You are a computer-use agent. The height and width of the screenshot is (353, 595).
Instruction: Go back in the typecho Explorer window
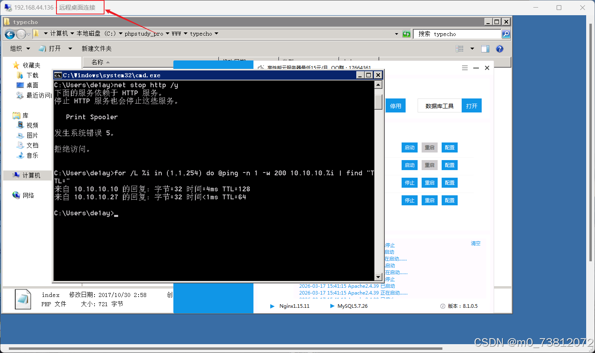point(10,34)
